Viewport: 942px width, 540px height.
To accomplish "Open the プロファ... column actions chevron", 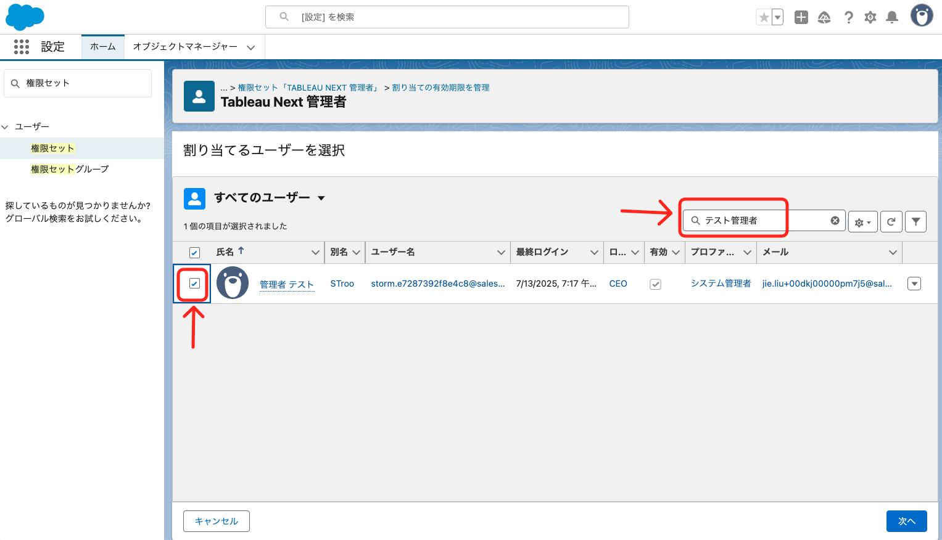I will tap(747, 253).
